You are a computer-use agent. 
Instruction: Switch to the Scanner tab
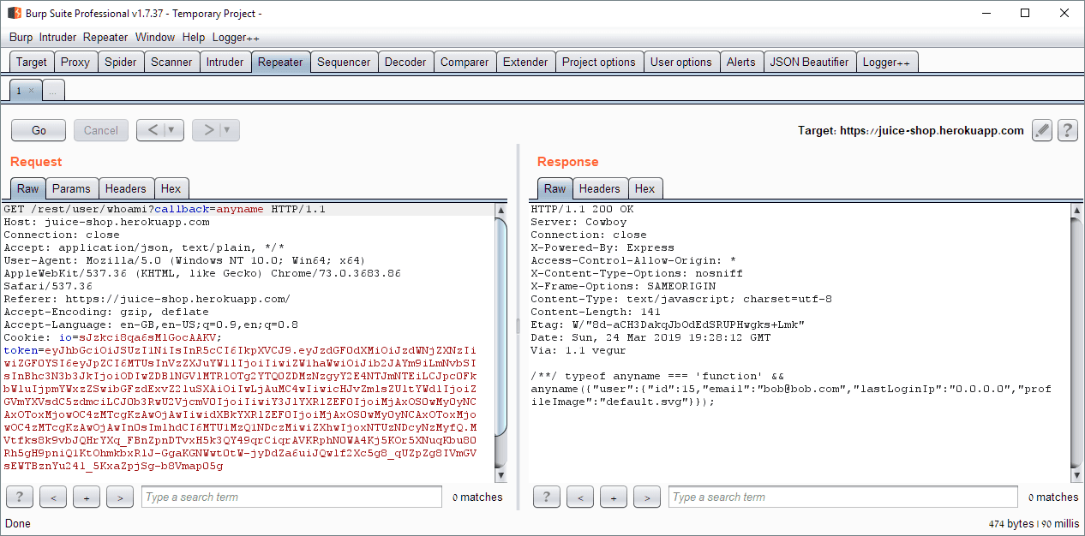[171, 62]
